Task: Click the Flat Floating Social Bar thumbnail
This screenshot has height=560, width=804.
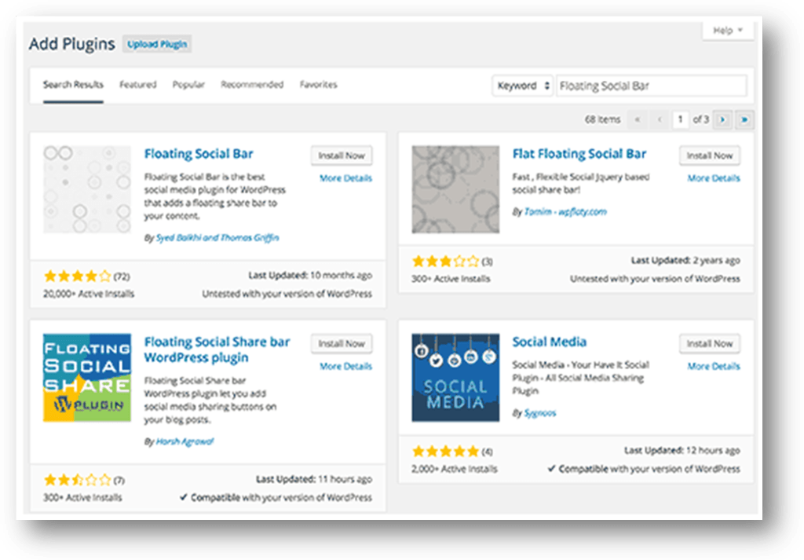Action: pos(455,189)
